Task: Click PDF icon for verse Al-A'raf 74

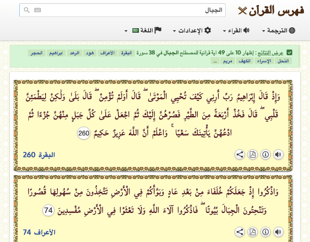Action: click(x=253, y=232)
